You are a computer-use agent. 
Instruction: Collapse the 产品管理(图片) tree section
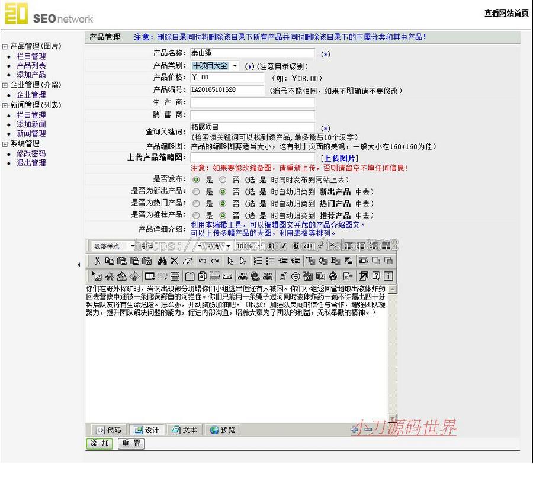5,47
